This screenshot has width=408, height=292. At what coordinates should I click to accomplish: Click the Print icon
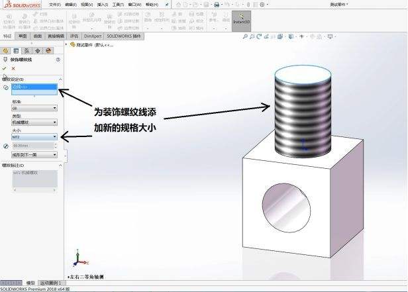click(x=216, y=5)
